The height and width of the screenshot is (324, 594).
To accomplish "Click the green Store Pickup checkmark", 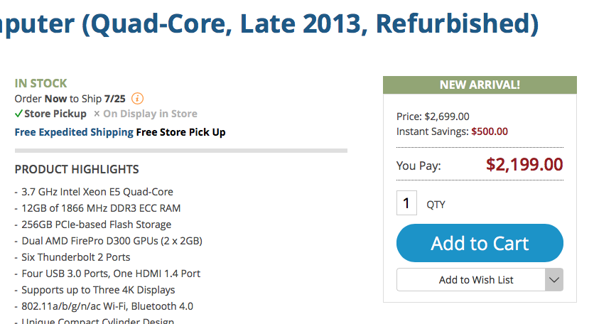I will [x=18, y=114].
